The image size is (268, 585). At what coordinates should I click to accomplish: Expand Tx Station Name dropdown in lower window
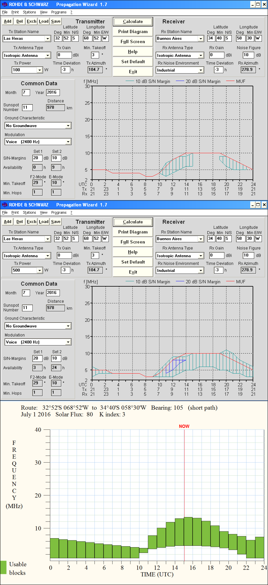48,239
